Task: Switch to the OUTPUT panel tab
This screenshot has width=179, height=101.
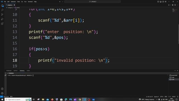Action: (x=16, y=71)
